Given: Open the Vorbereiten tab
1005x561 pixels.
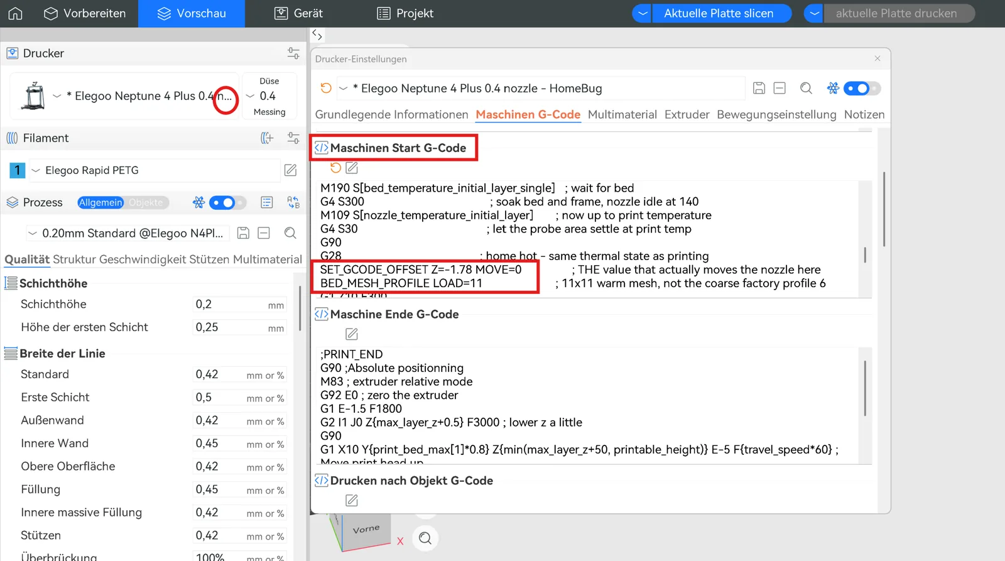Looking at the screenshot, I should pos(85,13).
